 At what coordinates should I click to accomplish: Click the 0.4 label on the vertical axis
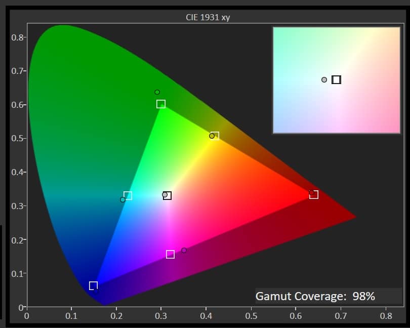click(x=17, y=172)
